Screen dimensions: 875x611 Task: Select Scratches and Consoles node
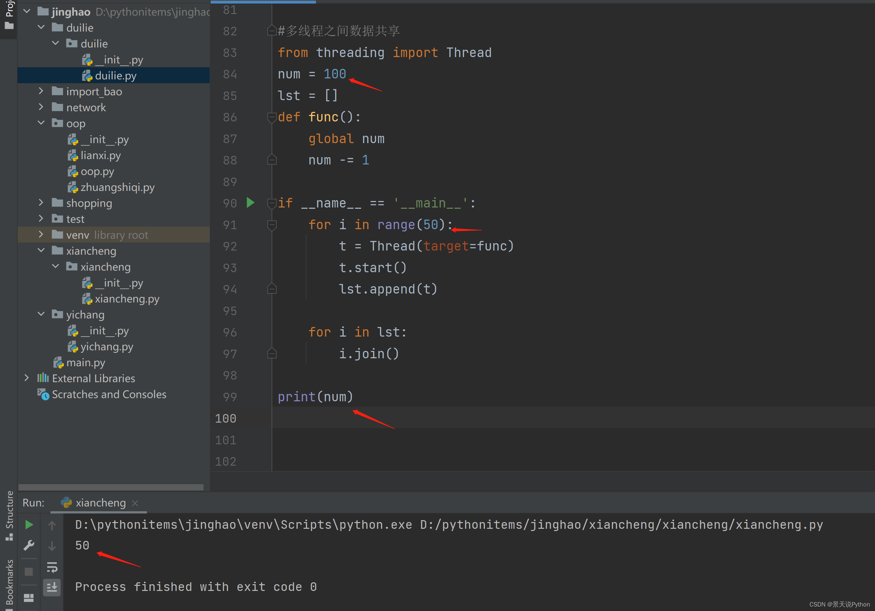click(x=109, y=394)
